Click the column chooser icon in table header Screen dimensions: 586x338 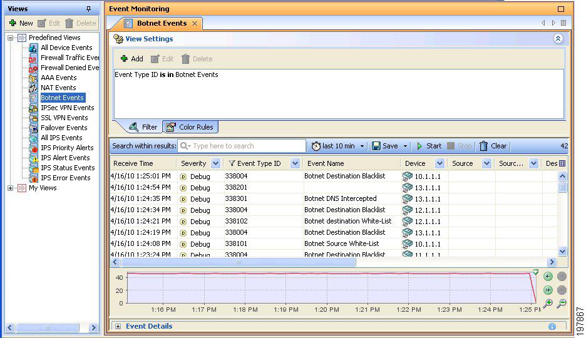[x=562, y=163]
